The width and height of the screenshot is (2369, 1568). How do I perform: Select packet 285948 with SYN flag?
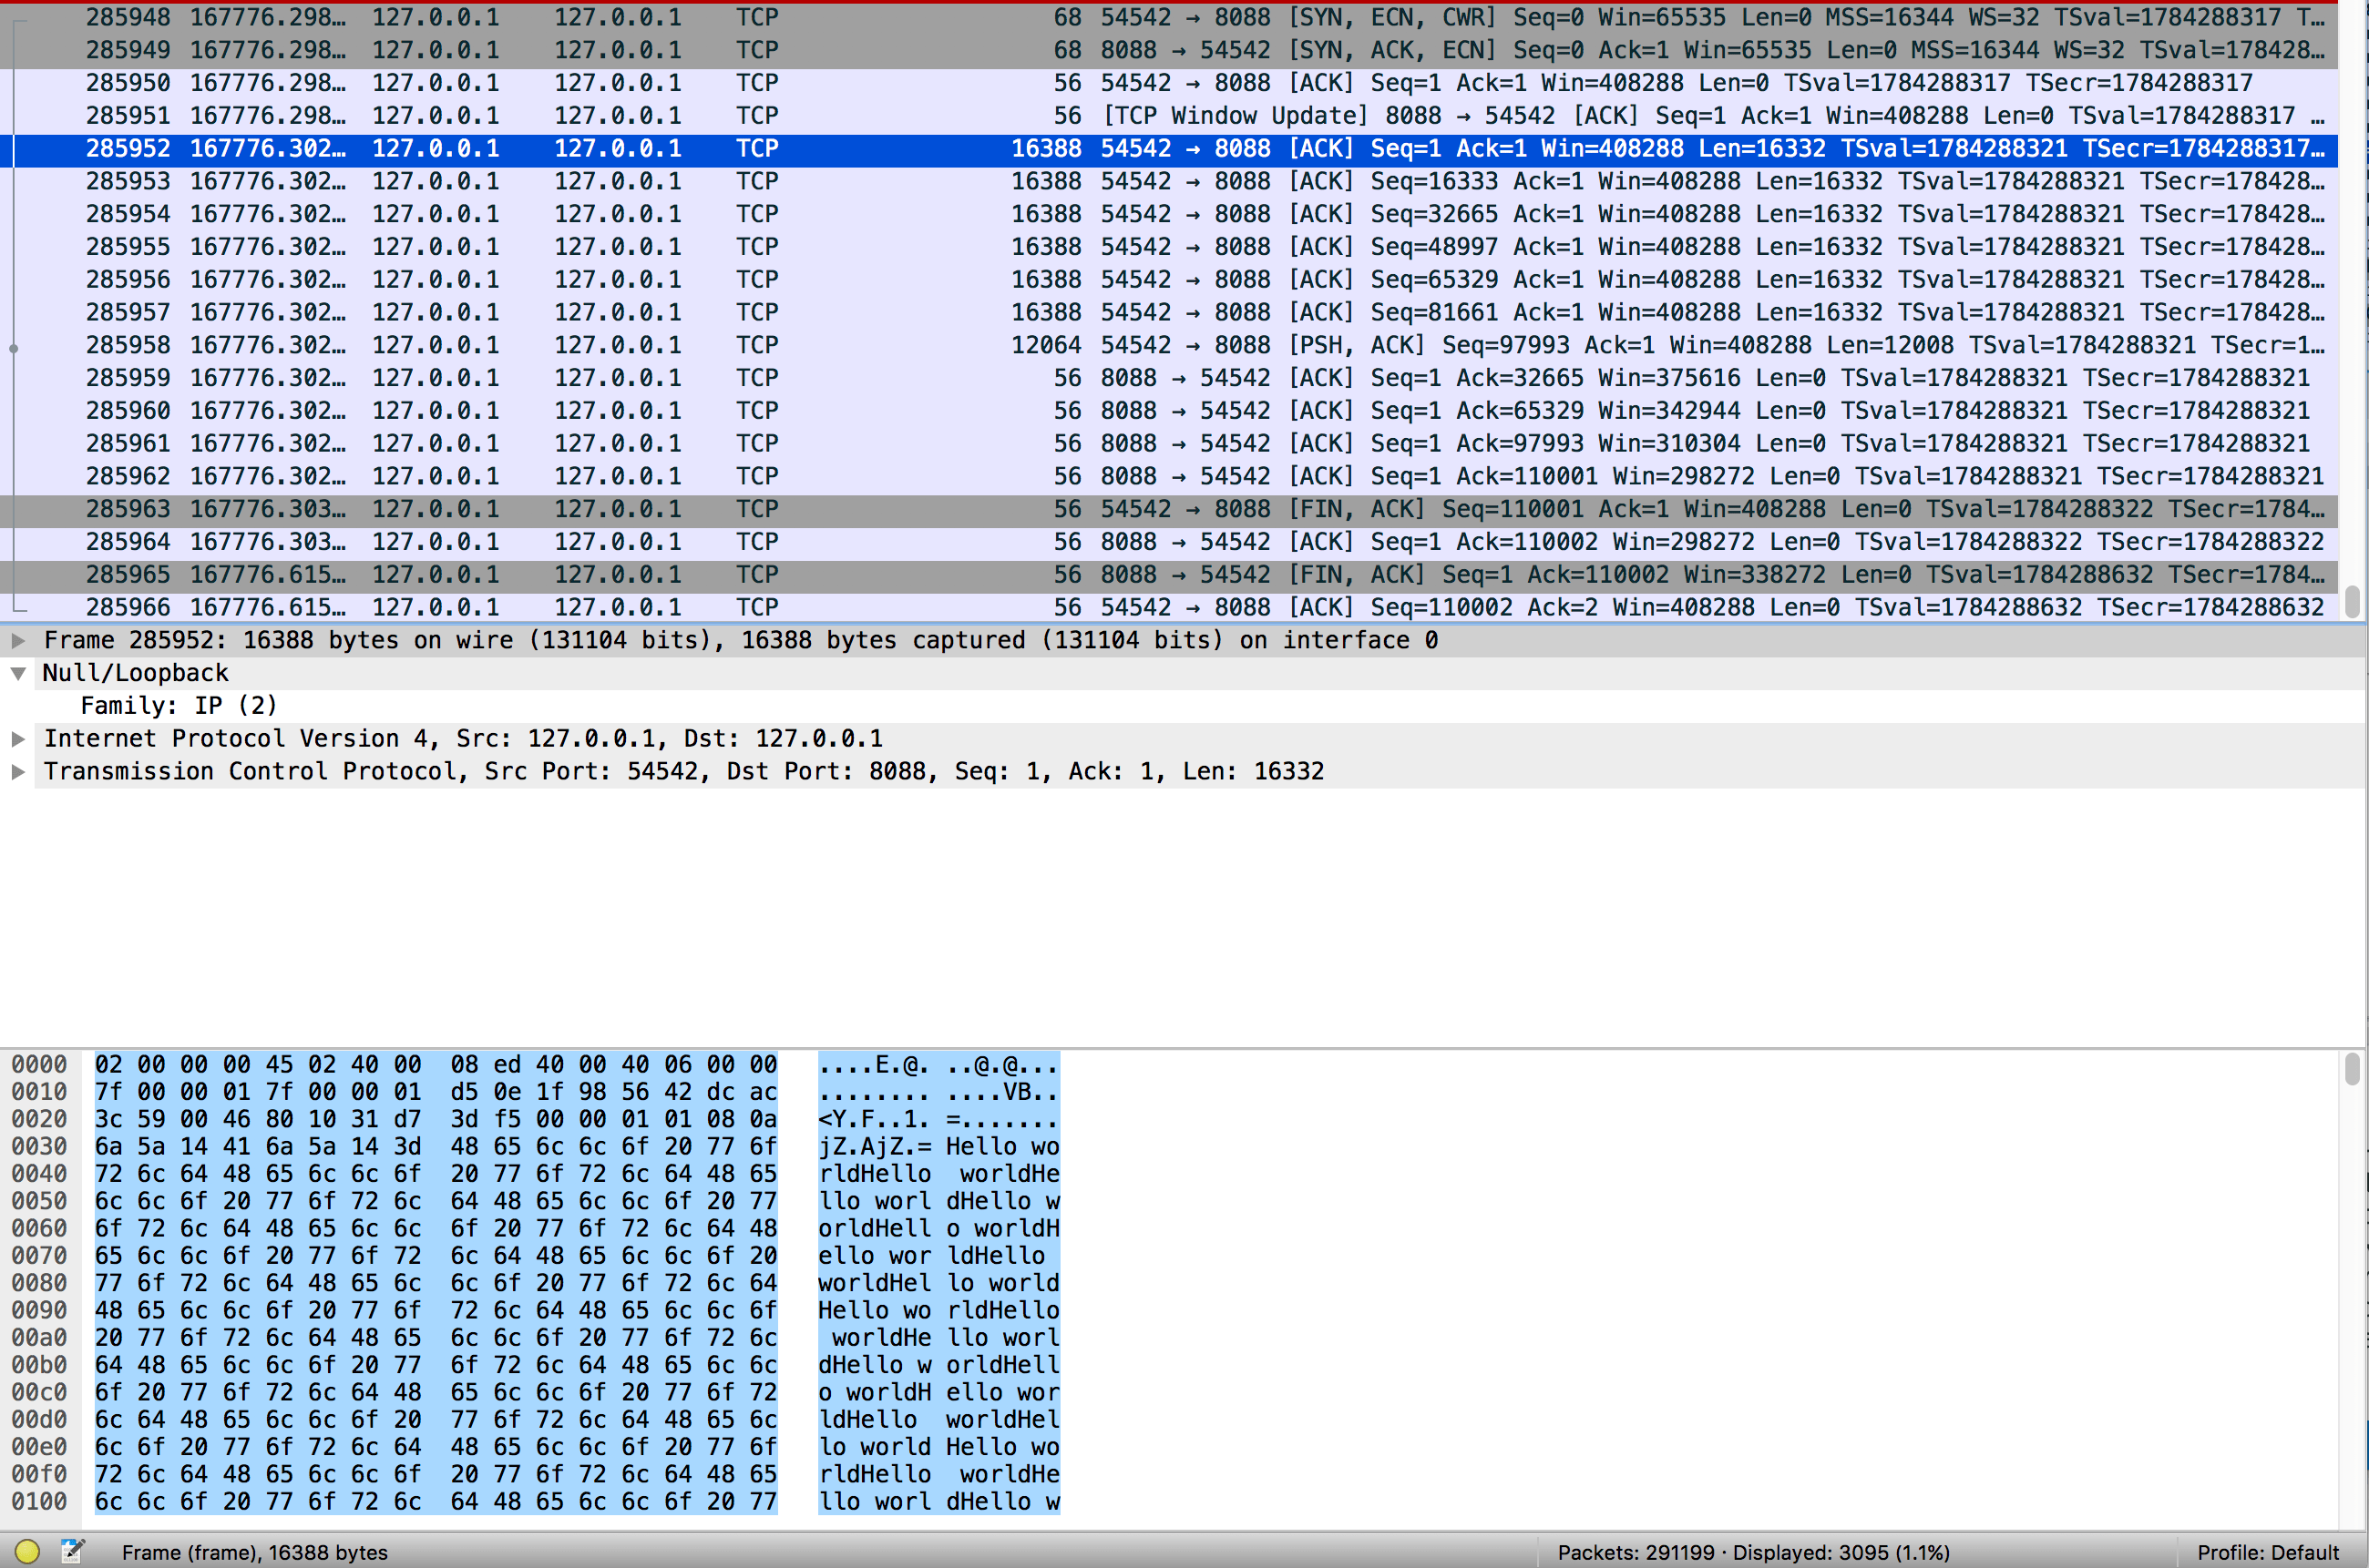(701, 16)
